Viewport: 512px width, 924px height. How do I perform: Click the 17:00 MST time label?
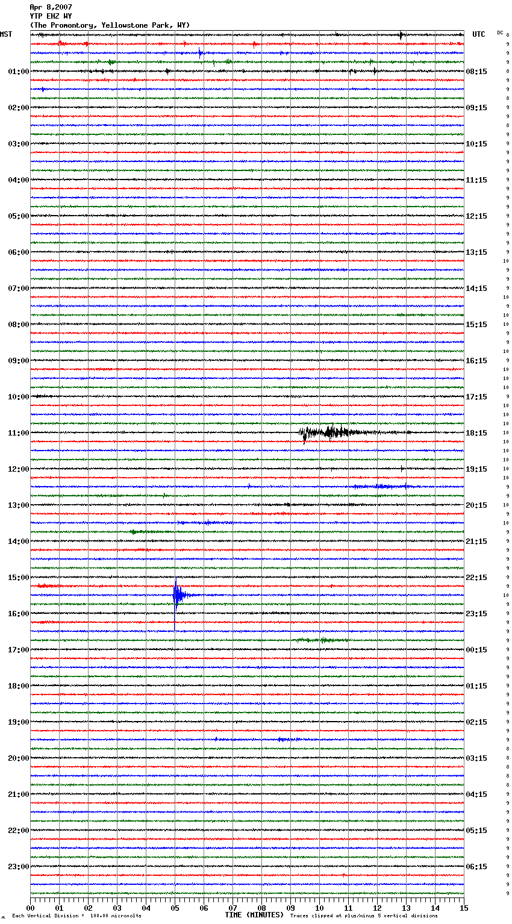coord(18,650)
